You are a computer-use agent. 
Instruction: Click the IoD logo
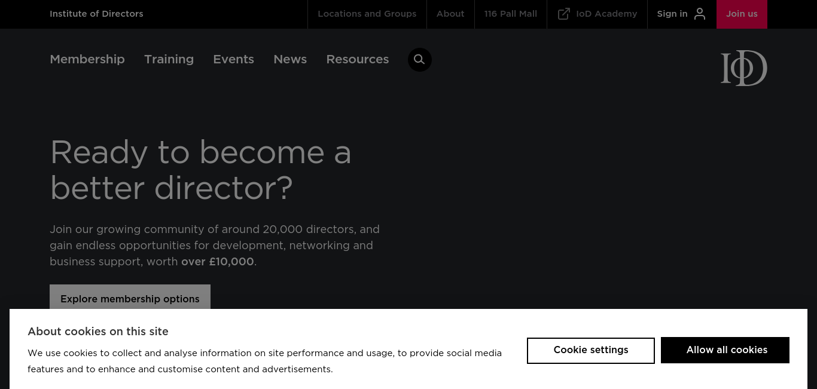click(x=743, y=68)
